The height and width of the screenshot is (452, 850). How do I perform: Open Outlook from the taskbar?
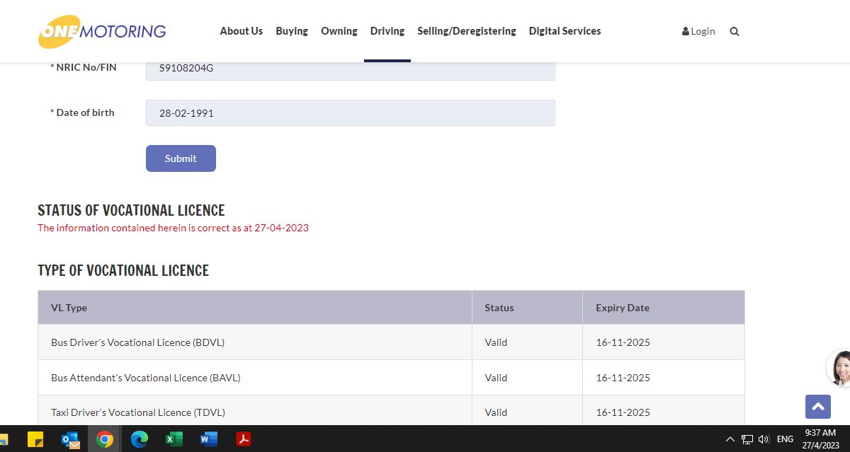[x=71, y=439]
